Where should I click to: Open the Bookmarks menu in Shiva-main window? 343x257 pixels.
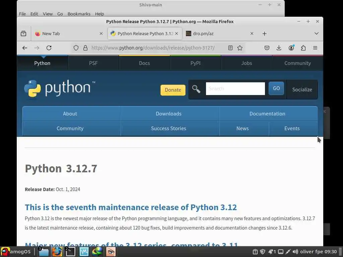[79, 14]
